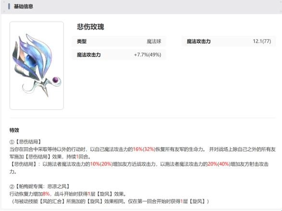This screenshot has height=211, width=282.
Task: Click the 悲伤玫瑰 title text
Action: pos(90,27)
